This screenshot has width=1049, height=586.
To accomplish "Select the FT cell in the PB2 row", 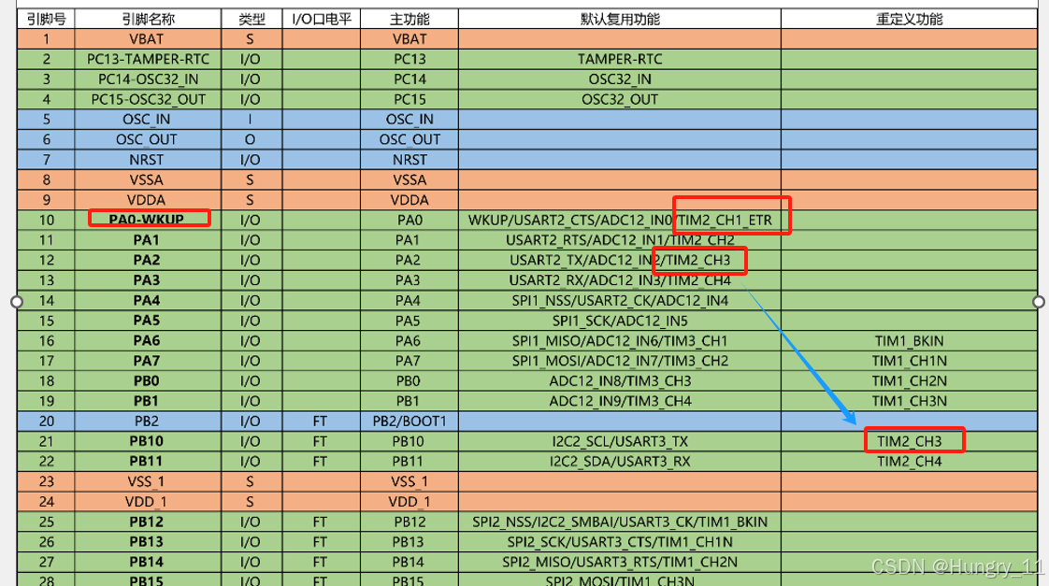I will point(321,421).
